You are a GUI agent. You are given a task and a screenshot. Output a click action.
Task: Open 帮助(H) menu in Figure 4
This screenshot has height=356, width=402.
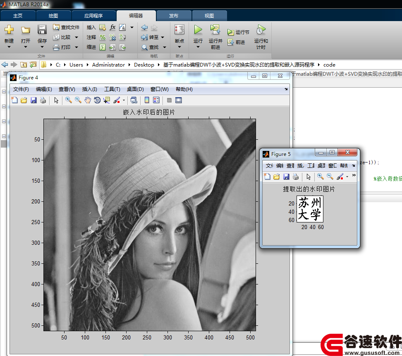pos(184,89)
